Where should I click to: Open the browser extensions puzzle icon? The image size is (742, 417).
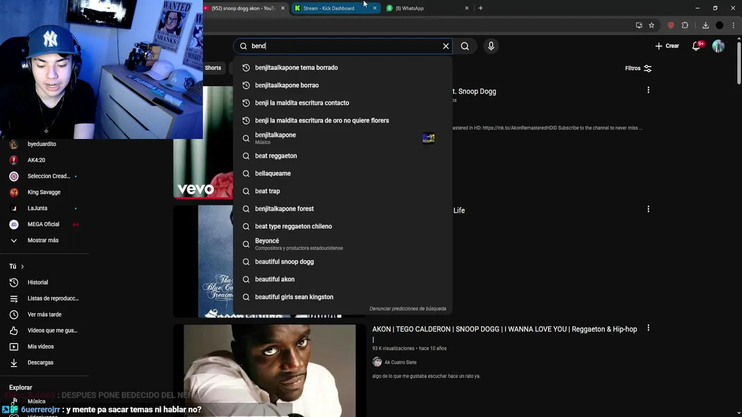click(685, 25)
